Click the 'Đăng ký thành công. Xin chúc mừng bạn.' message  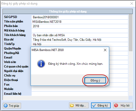point(76,64)
